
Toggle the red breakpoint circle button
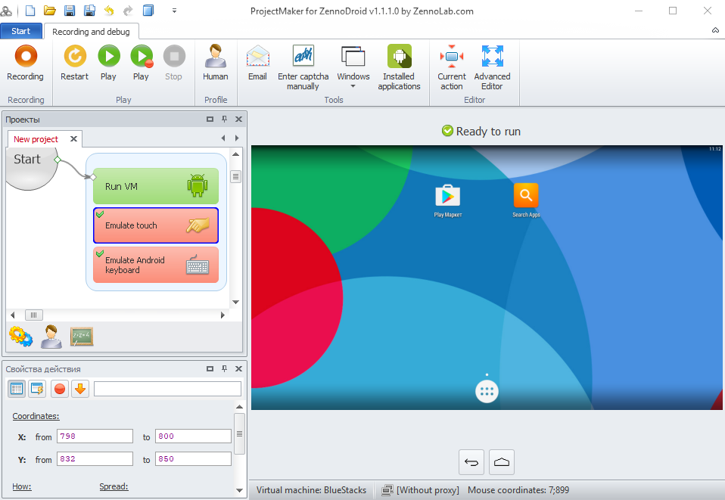pyautogui.click(x=60, y=389)
